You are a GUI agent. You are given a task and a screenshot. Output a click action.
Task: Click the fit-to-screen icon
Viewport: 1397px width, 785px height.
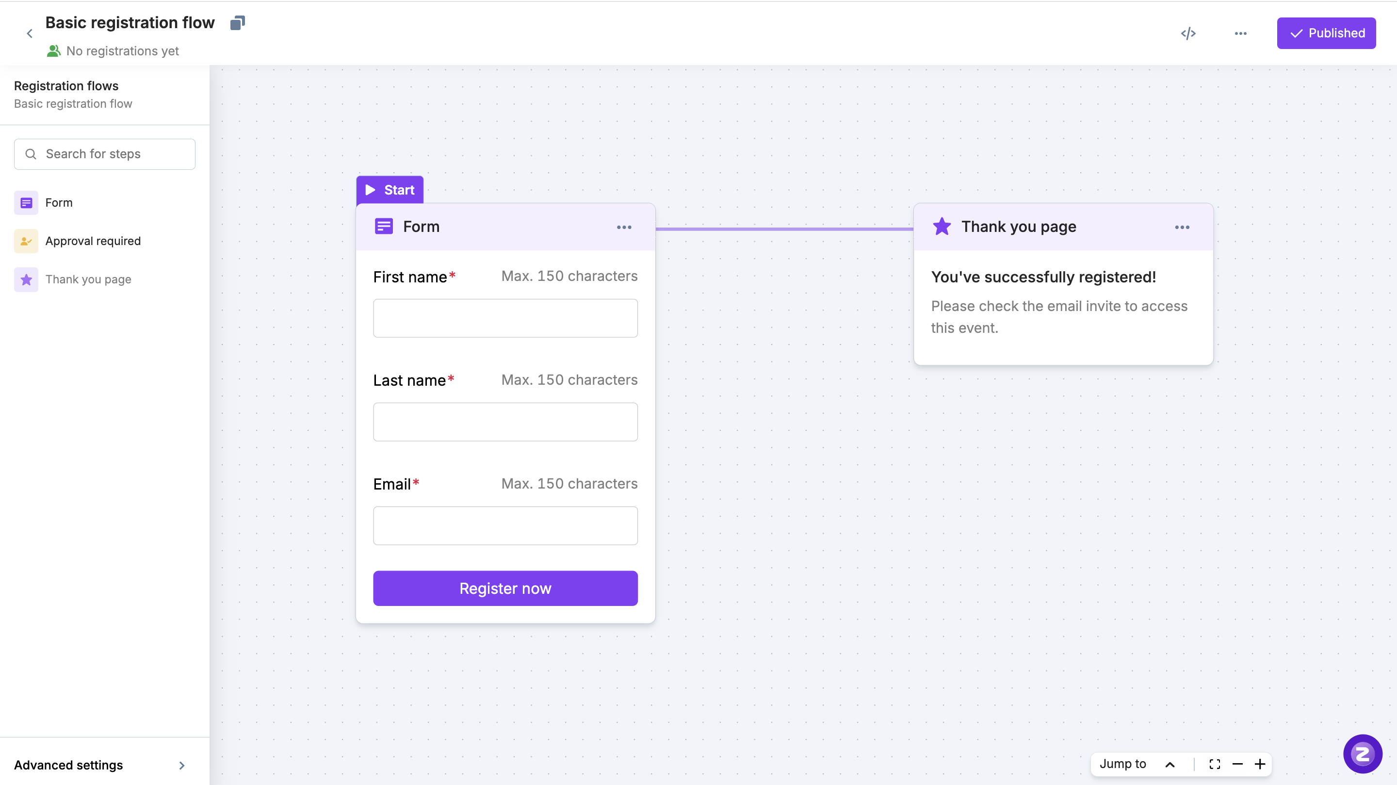1214,764
